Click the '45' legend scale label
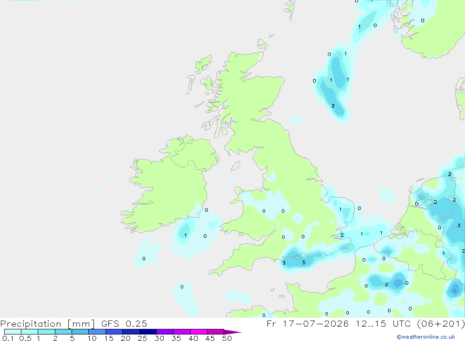The image size is (465, 341). [x=210, y=338]
